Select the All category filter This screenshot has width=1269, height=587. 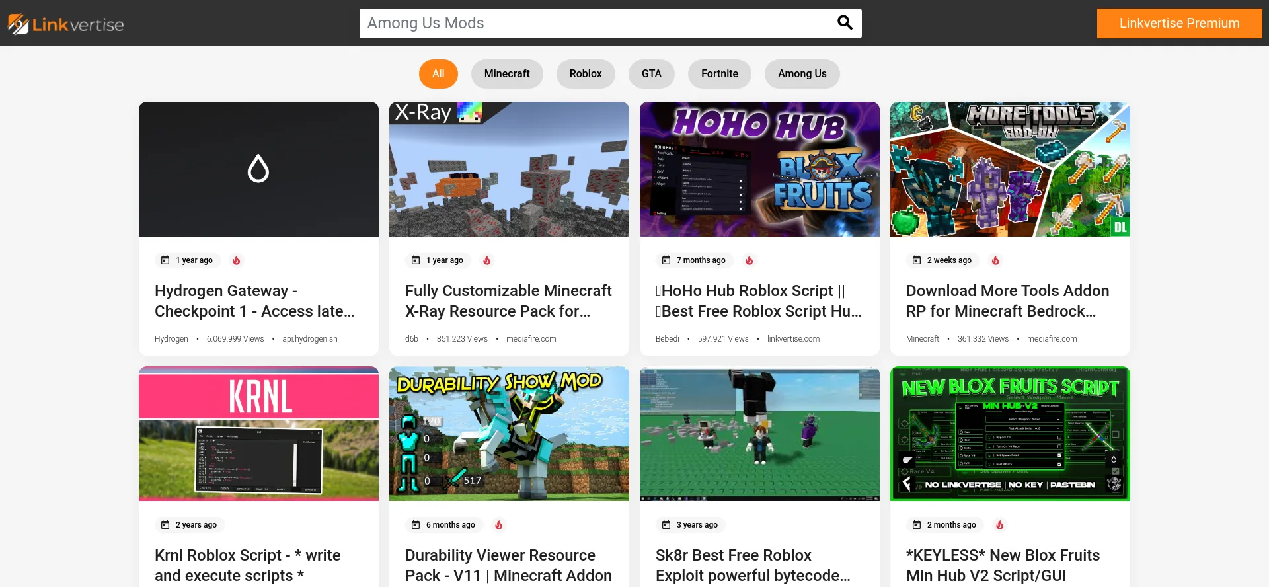[x=438, y=74]
